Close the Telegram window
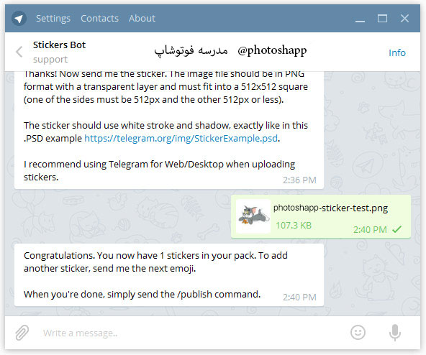This screenshot has width=426, height=355. pyautogui.click(x=404, y=19)
